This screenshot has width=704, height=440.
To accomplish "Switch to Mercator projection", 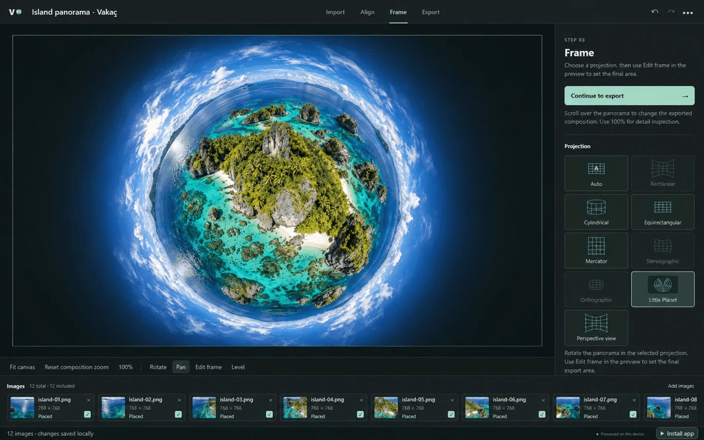I will [x=596, y=250].
